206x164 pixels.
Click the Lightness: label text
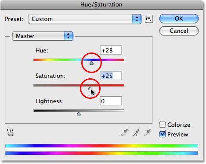tap(50, 101)
